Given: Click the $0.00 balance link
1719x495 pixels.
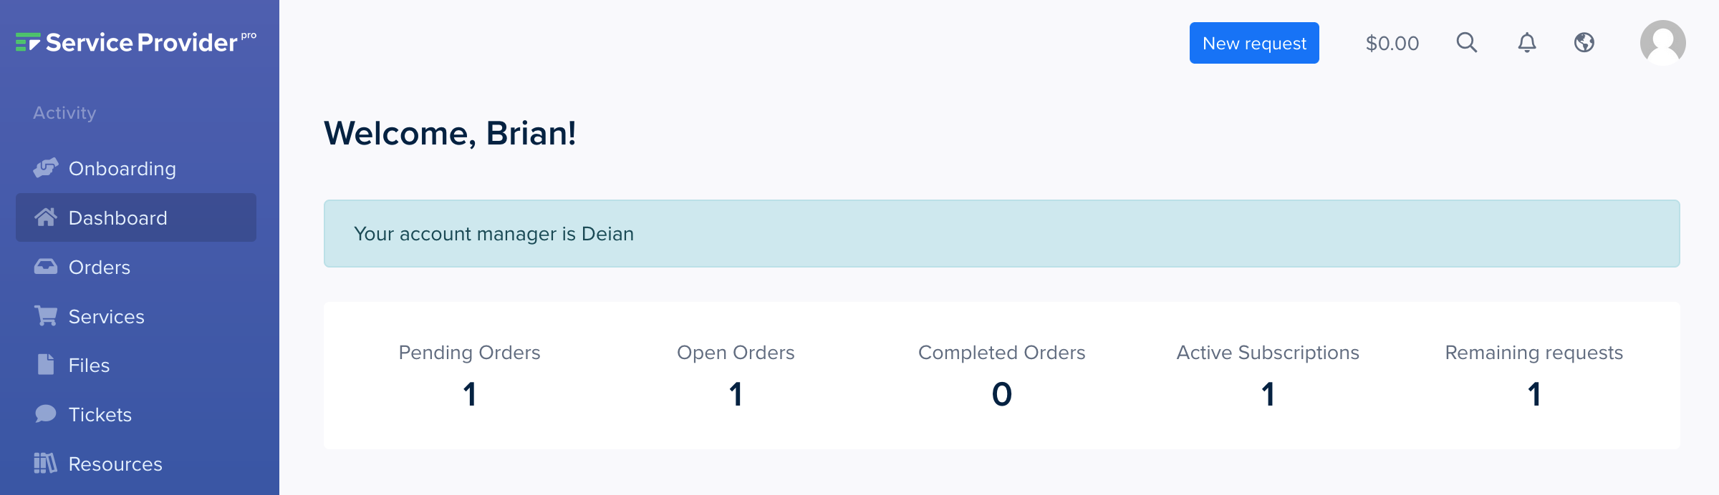Looking at the screenshot, I should point(1392,43).
